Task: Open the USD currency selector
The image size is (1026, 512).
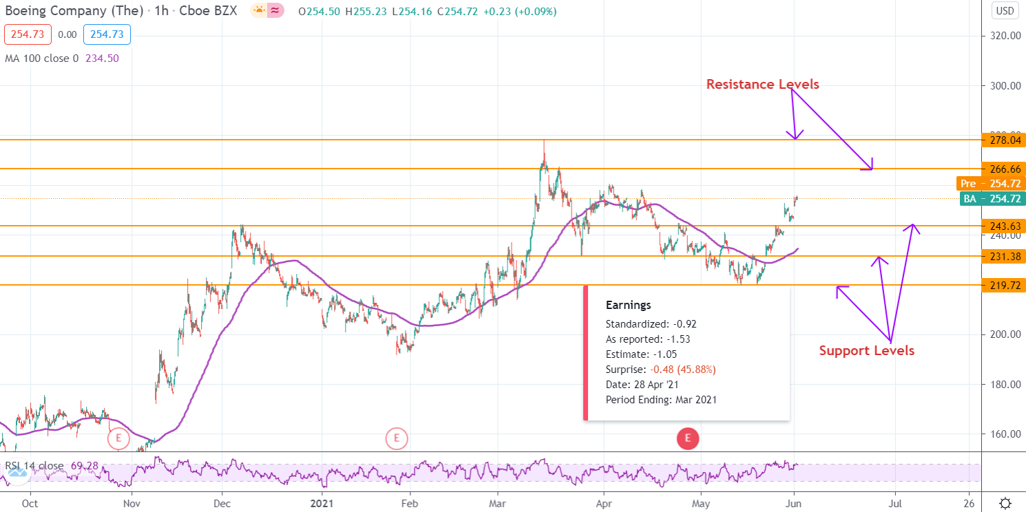Action: [1005, 11]
